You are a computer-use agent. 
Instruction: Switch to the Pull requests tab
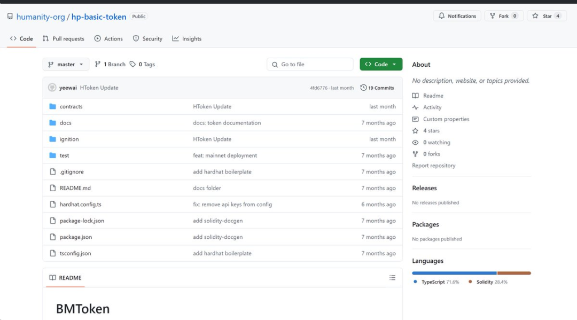tap(63, 38)
